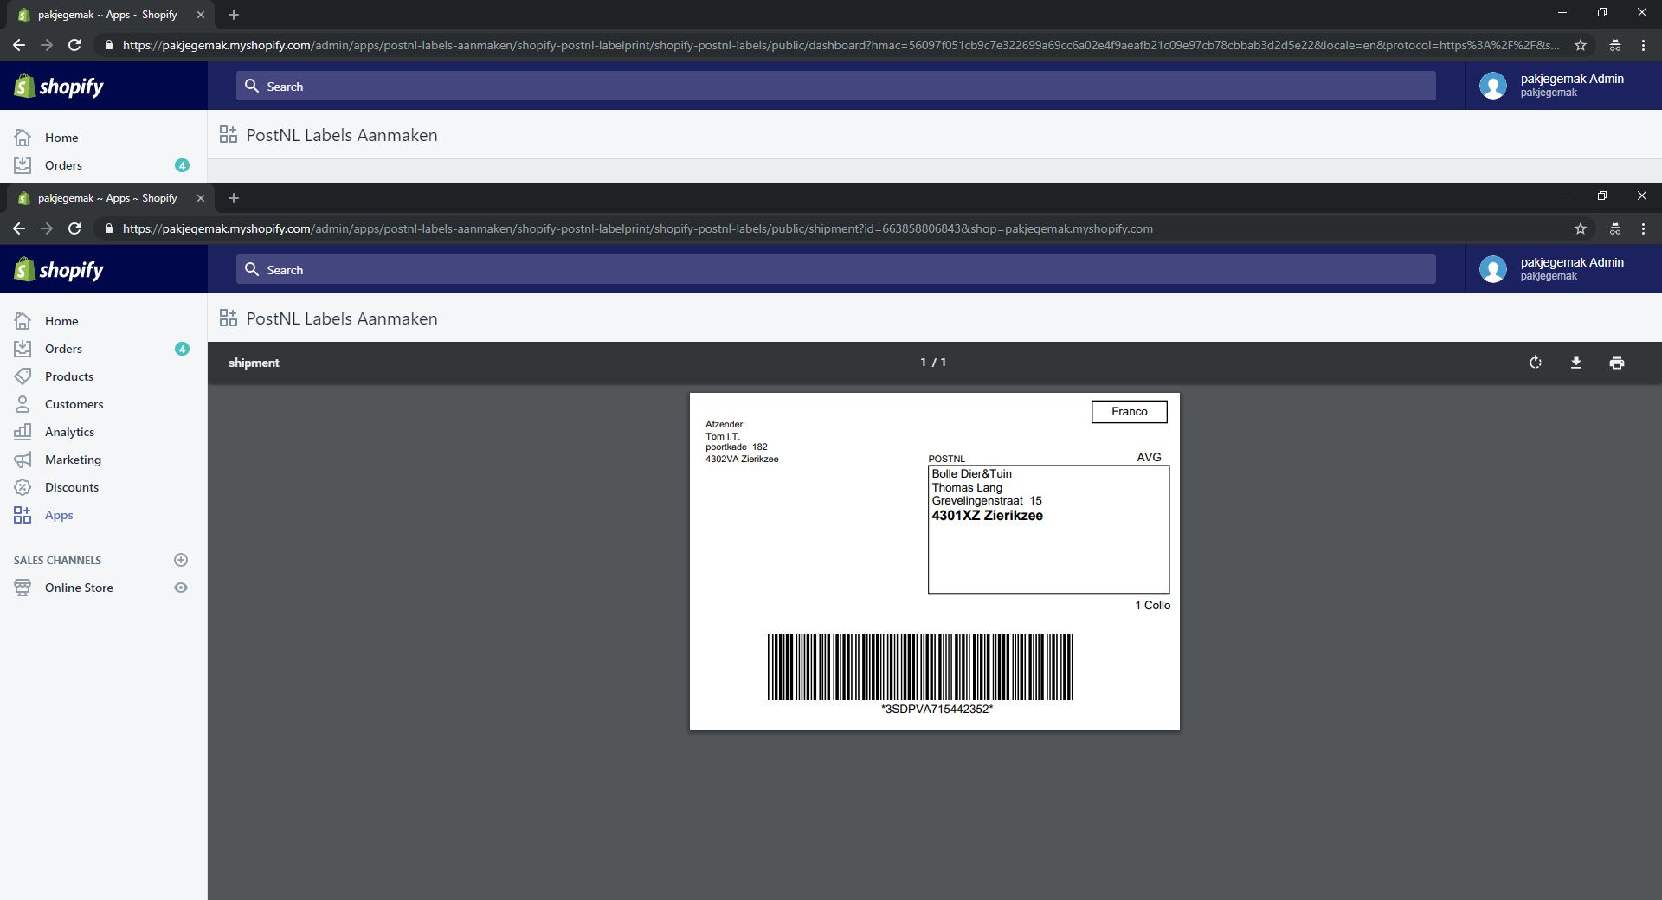This screenshot has height=900, width=1662.
Task: Go forward in front browser window
Action: click(x=47, y=228)
